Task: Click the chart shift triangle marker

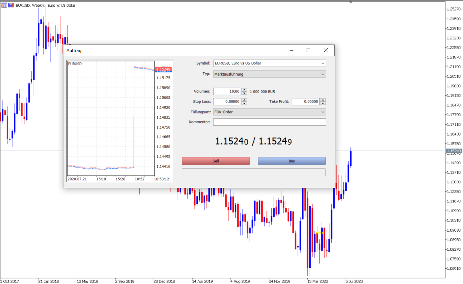Action: [x=350, y=2]
